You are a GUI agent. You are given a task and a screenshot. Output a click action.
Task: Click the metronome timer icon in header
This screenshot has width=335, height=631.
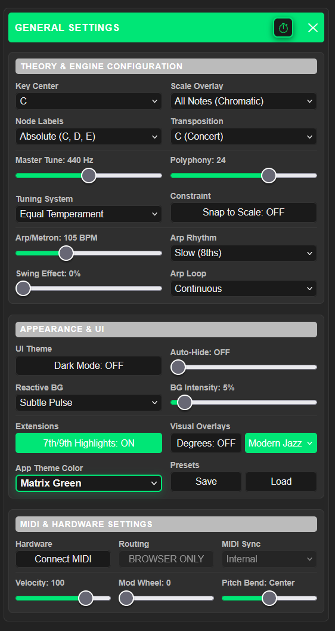(283, 28)
